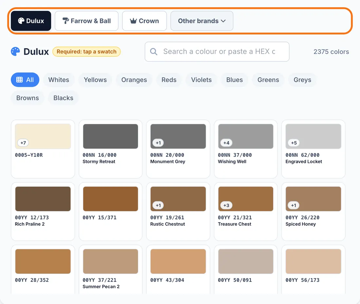Expand the +7 variants on 0005-Y10R

23,143
